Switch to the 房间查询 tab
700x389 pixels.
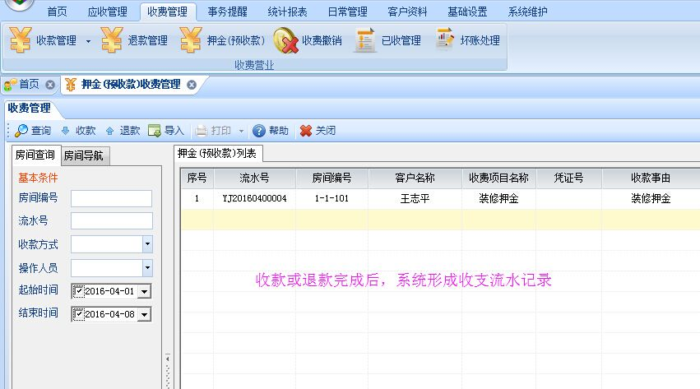point(35,155)
